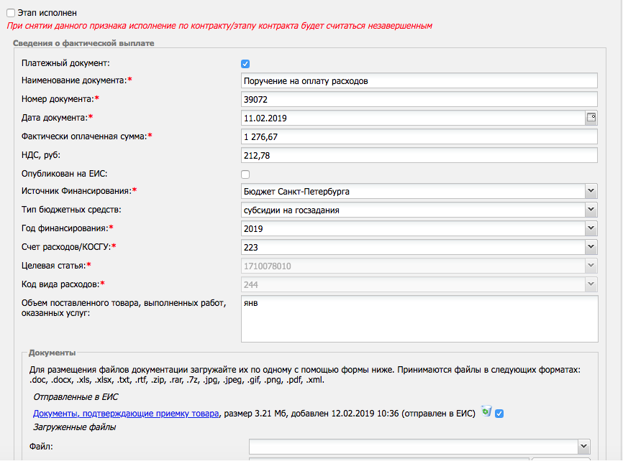Expand the 'Тип бюджетных средств' dropdown
The image size is (623, 461).
coord(591,210)
